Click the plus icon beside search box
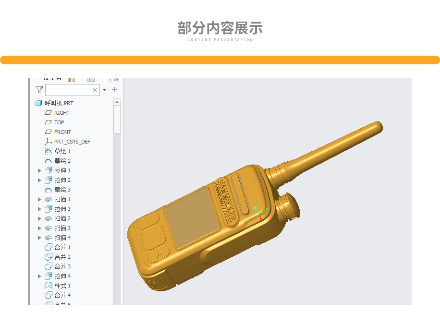The image size is (440, 312). (x=114, y=89)
